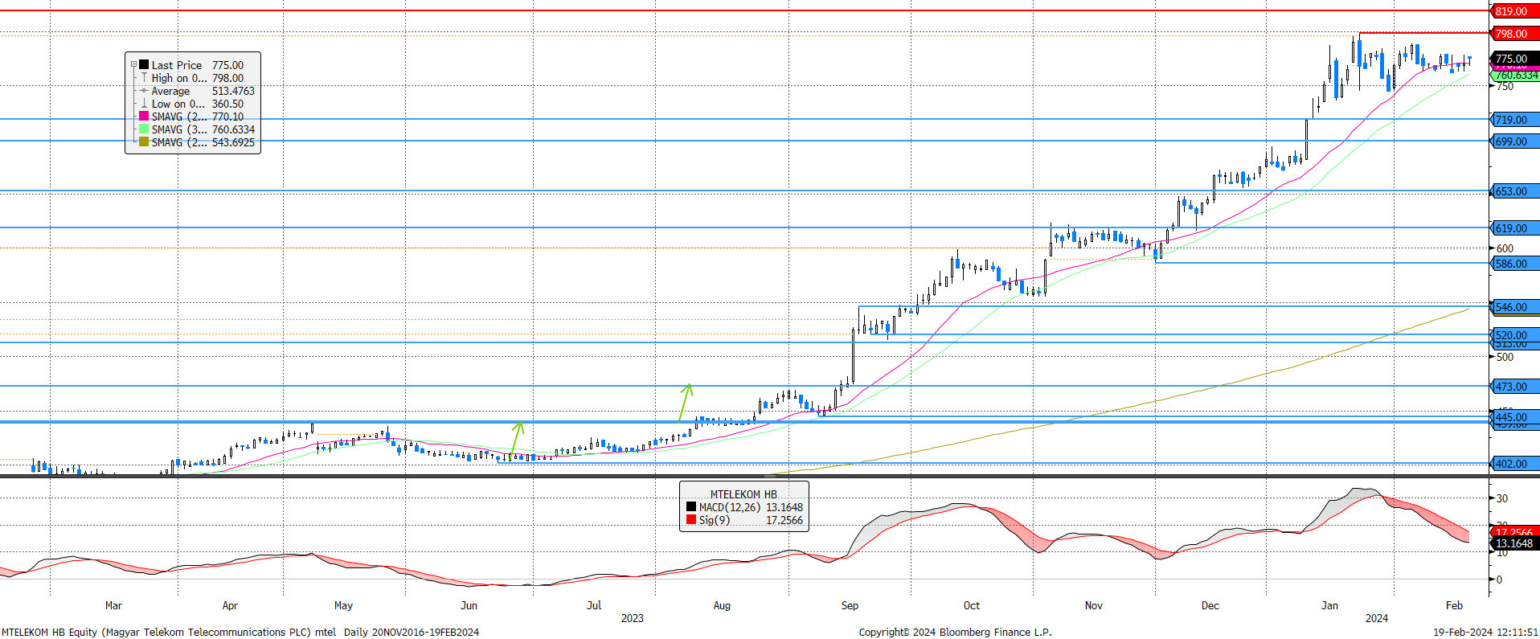
Task: Click the red Sig(9) legend swatch
Action: pyautogui.click(x=691, y=519)
